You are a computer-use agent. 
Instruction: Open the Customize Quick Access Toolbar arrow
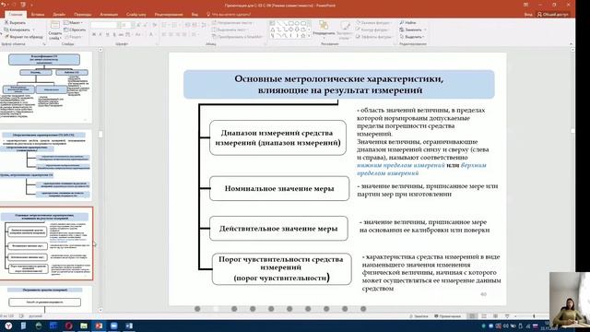pos(31,6)
